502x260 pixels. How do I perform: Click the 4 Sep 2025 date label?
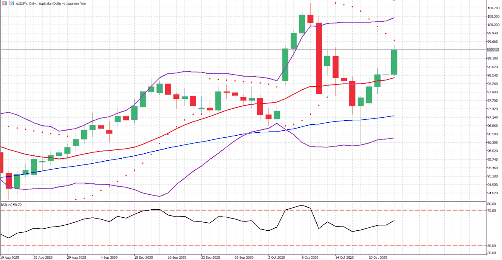click(109, 257)
